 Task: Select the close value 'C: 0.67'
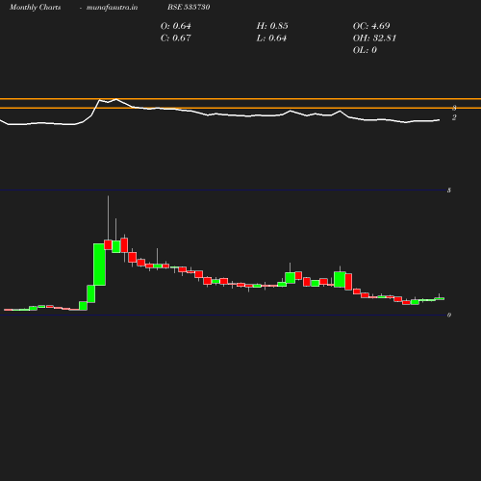[175, 38]
